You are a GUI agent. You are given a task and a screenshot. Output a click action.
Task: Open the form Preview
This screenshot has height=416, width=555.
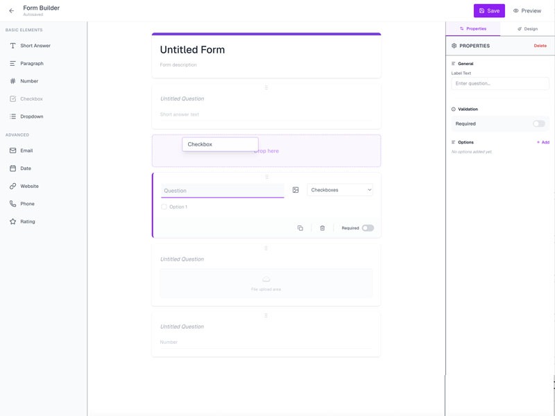point(527,10)
